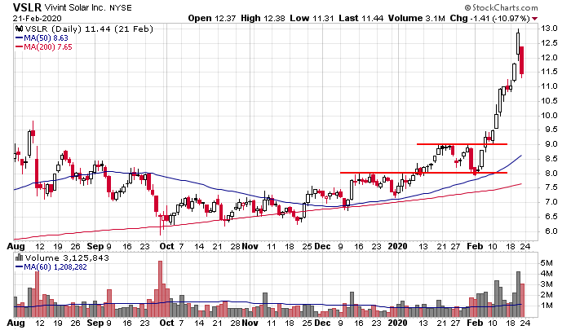Click the lower red support line at 8.0
This screenshot has width=571, height=330.
tap(423, 173)
